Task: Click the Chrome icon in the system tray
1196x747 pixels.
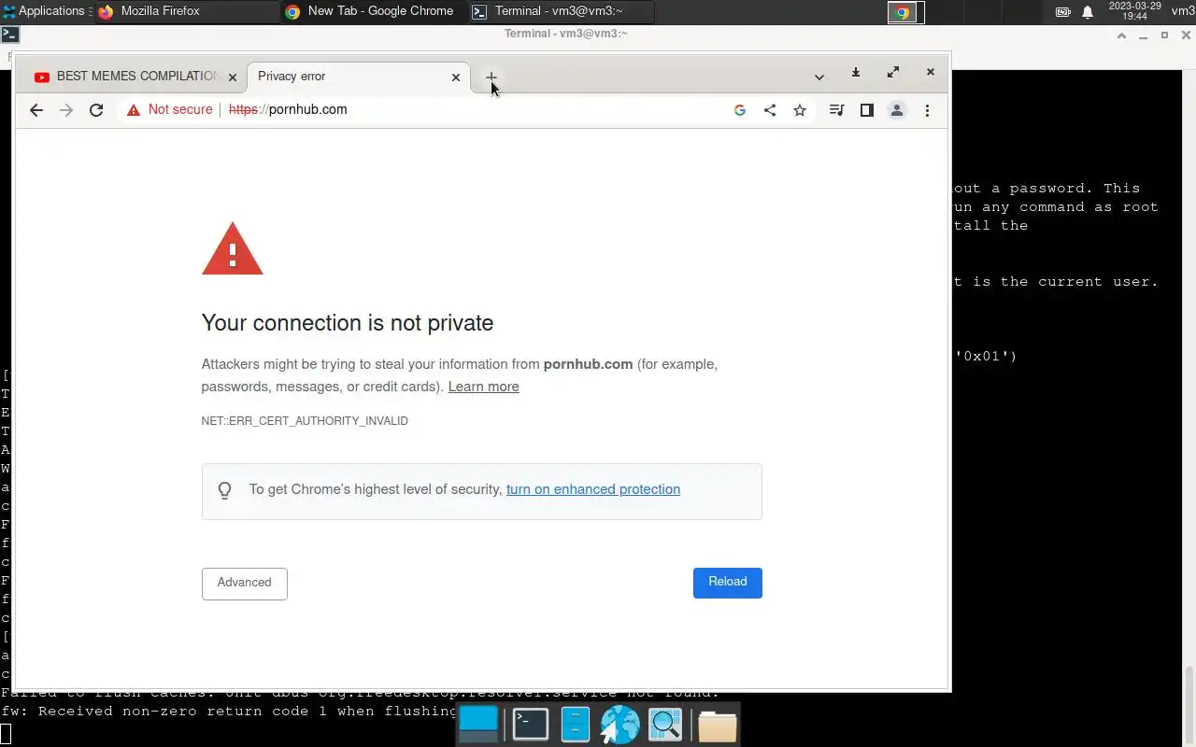Action: [x=904, y=12]
